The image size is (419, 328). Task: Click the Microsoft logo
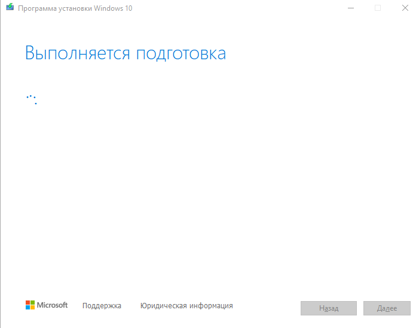click(x=47, y=305)
